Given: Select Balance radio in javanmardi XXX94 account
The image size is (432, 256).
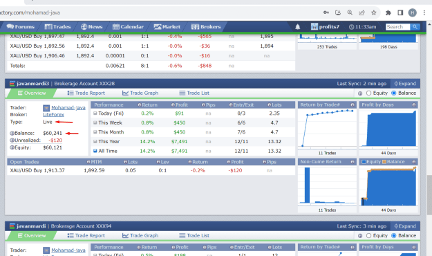Looking at the screenshot, I should 394,235.
